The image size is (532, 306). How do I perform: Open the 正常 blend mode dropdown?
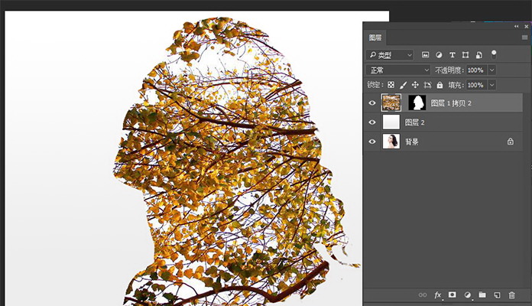[398, 70]
